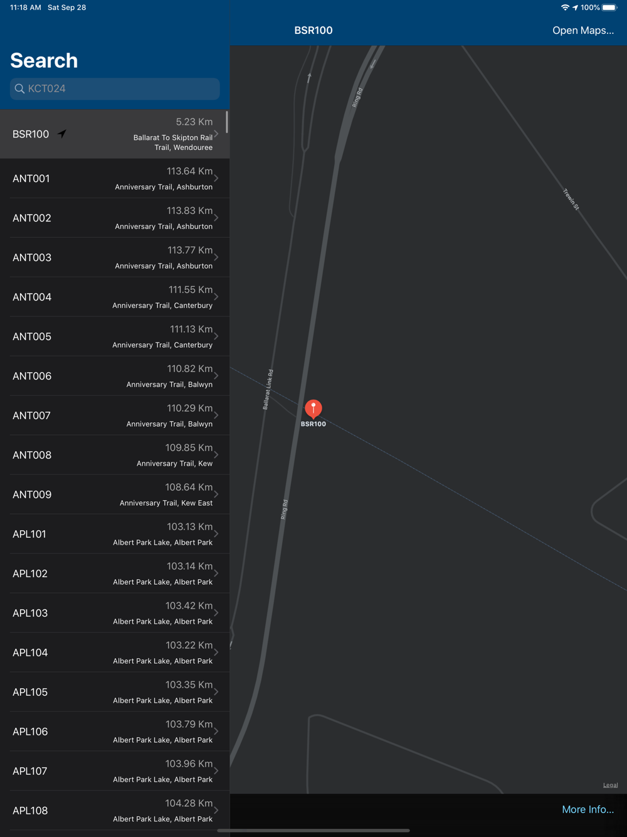This screenshot has width=627, height=837.
Task: Select the APL103 list entry
Action: pyautogui.click(x=115, y=613)
